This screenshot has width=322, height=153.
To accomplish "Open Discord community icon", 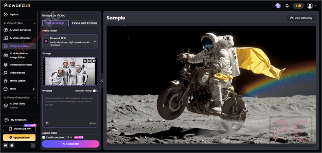I will (6, 145).
